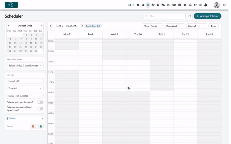Click the Dec 7 – 13, 2026 date range
This screenshot has height=144, width=231.
[66, 26]
